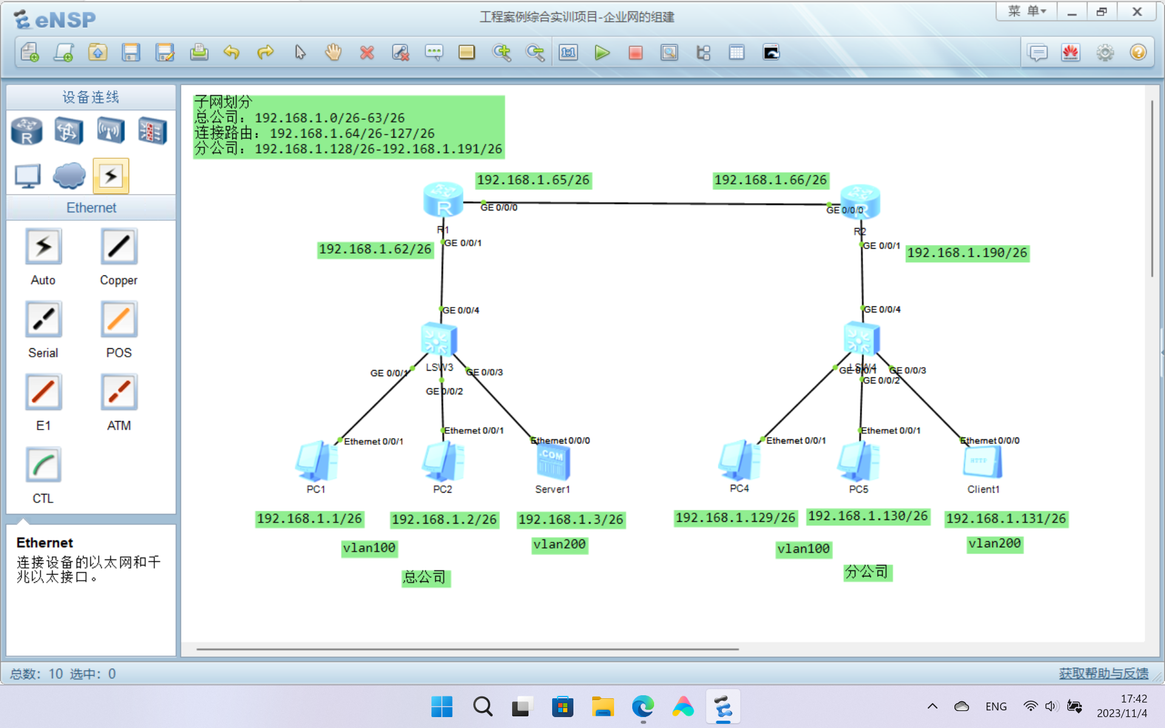This screenshot has height=728, width=1165.
Task: Click the 获取帮助与反馈 link
Action: click(x=1104, y=673)
